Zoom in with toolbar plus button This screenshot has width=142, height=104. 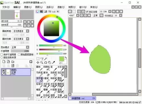pyautogui.click(x=117, y=11)
